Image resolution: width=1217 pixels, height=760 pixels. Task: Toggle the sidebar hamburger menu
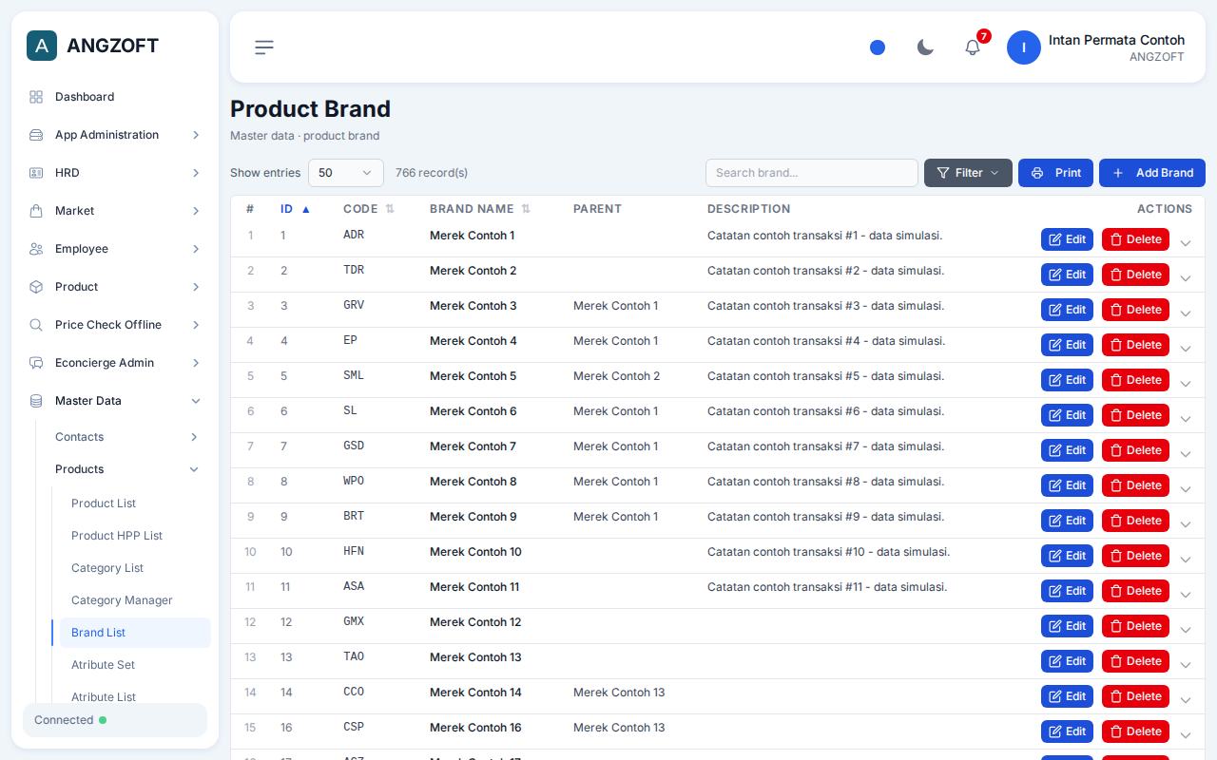(264, 47)
